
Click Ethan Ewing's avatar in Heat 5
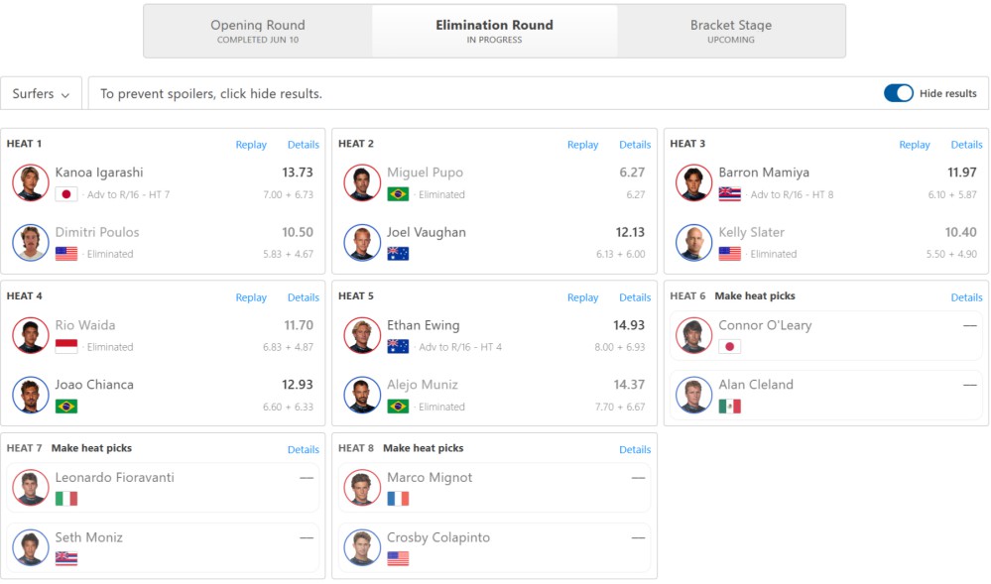(362, 335)
